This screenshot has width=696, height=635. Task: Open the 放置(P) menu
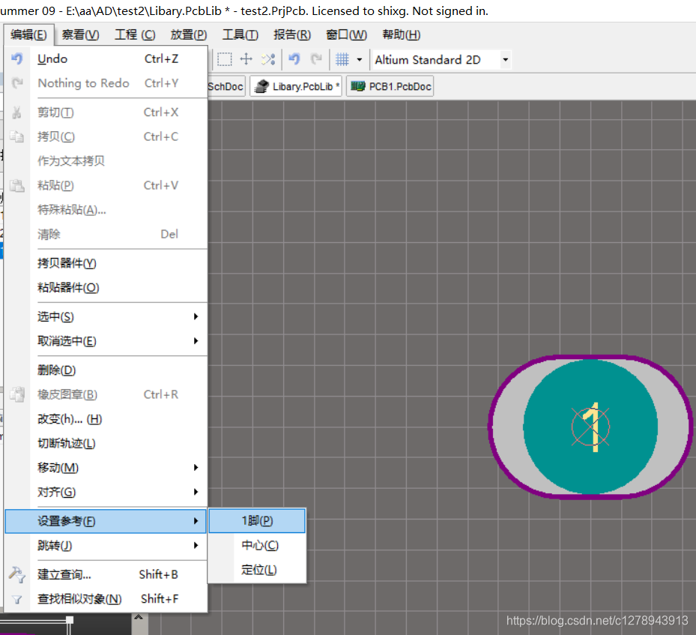click(x=189, y=35)
